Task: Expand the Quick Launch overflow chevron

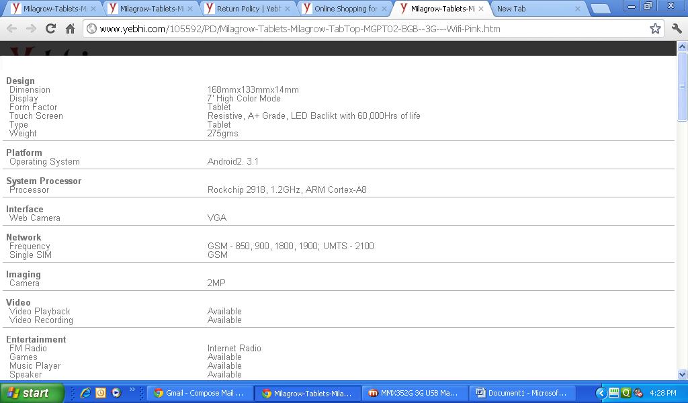Action: (132, 390)
